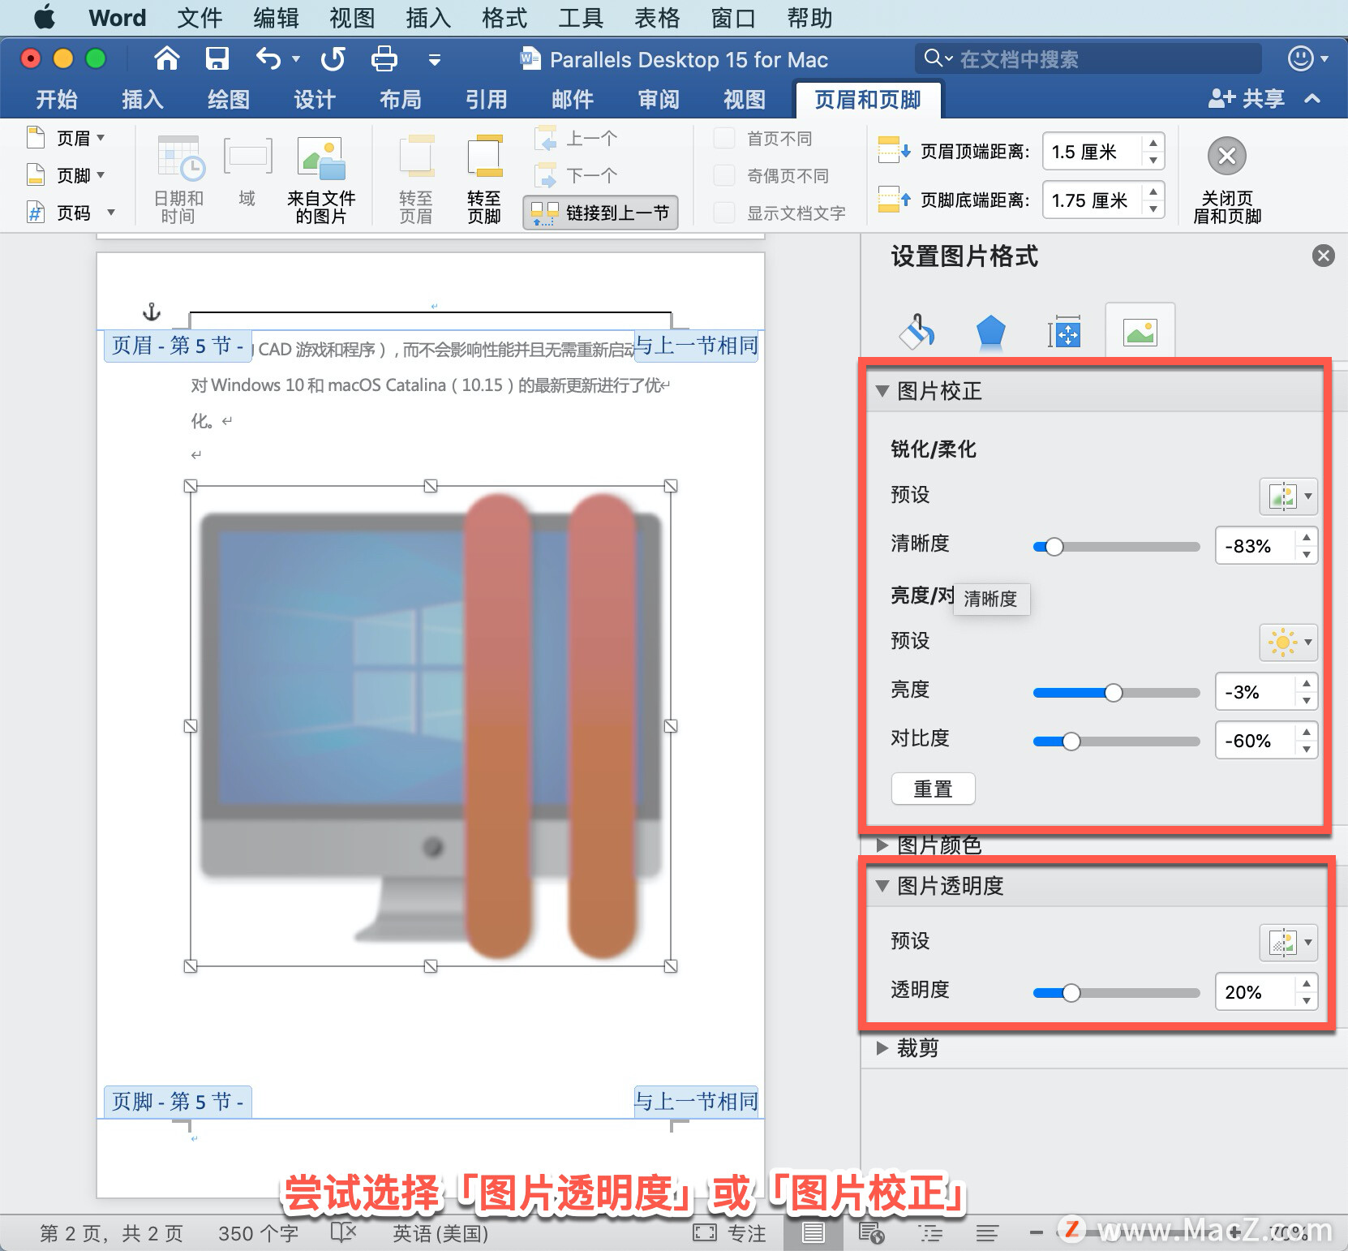
Task: Expand the 图片颜色 section
Action: [883, 845]
